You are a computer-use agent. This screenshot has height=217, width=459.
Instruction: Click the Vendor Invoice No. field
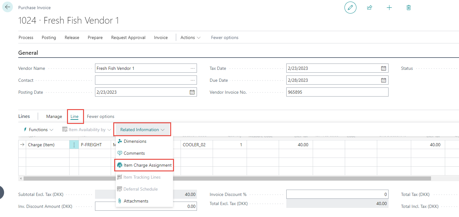click(337, 92)
